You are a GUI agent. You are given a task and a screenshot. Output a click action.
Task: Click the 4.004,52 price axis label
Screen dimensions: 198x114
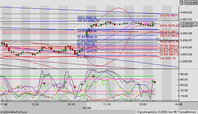[x=186, y=13]
